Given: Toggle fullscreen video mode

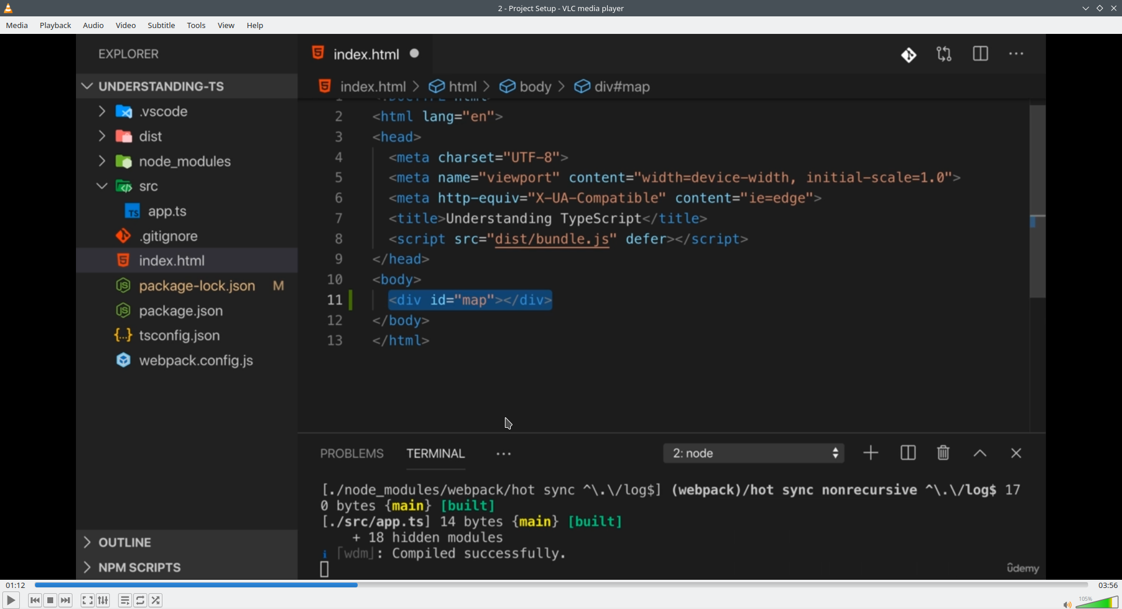Looking at the screenshot, I should coord(88,600).
